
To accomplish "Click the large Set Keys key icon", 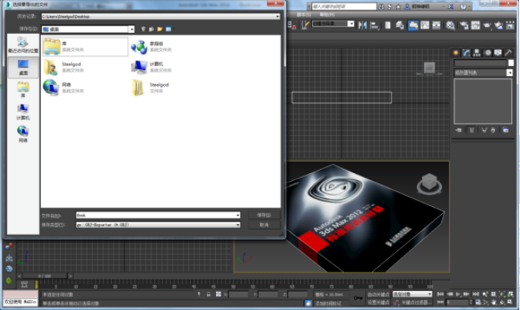I will coord(358,297).
